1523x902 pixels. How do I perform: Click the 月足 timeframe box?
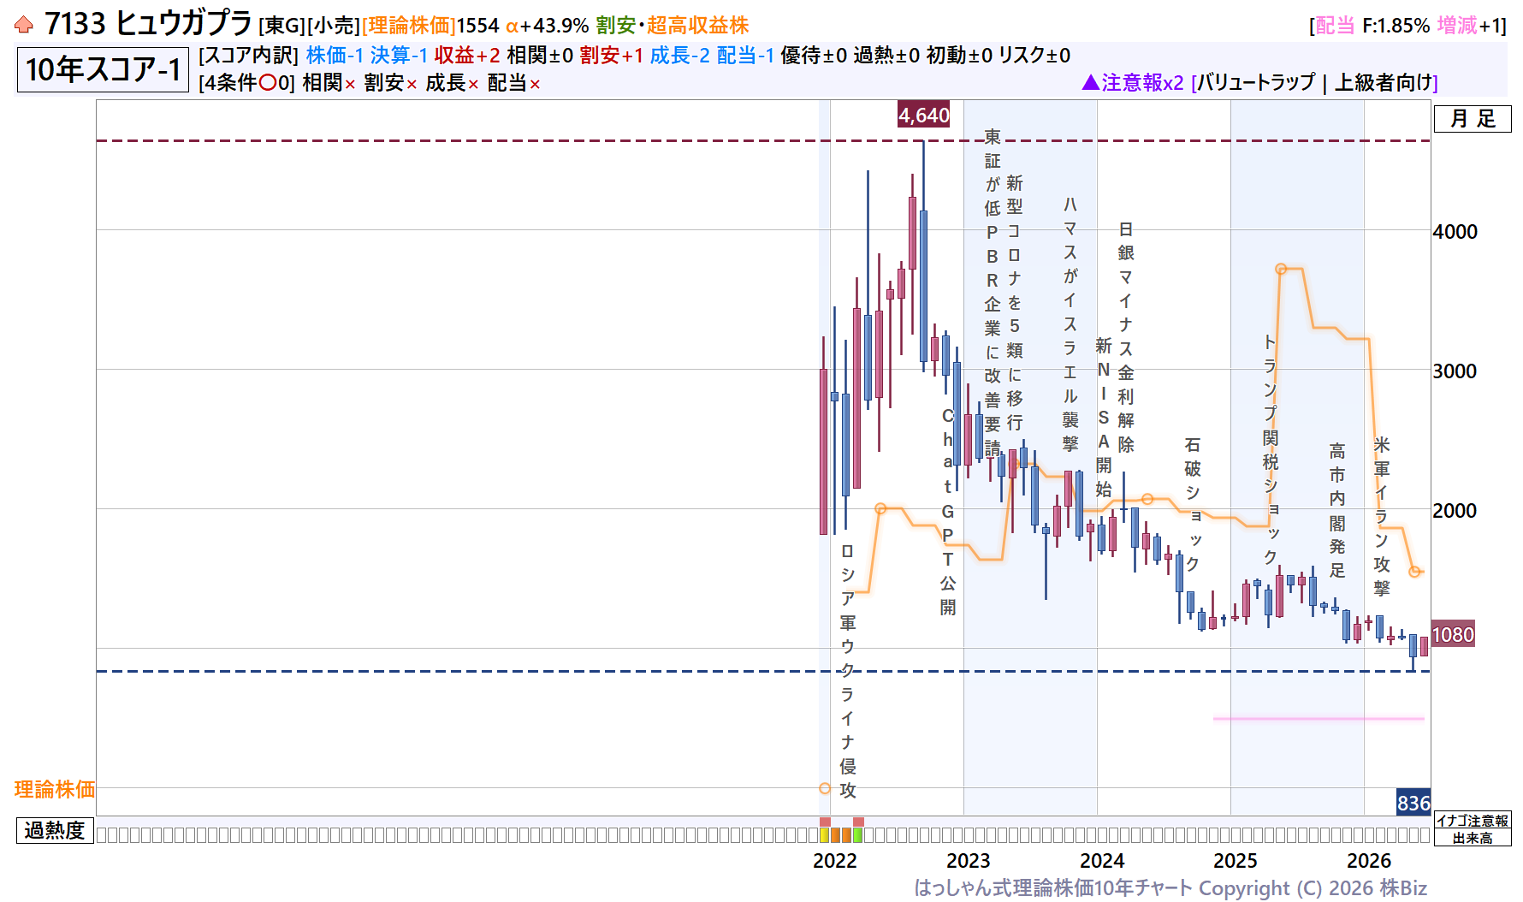[1473, 119]
